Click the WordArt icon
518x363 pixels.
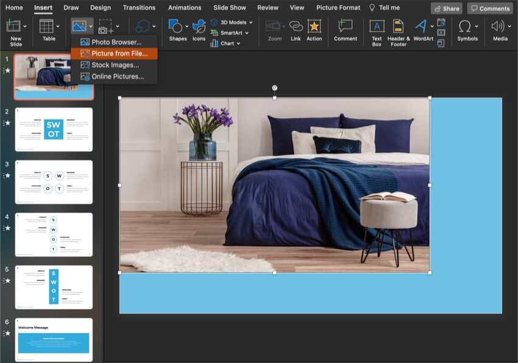[421, 26]
